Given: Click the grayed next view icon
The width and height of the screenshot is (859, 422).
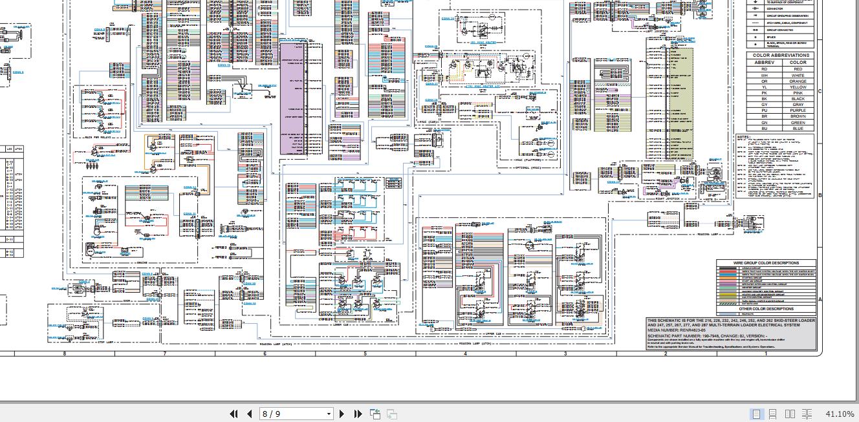Looking at the screenshot, I should pos(391,414).
